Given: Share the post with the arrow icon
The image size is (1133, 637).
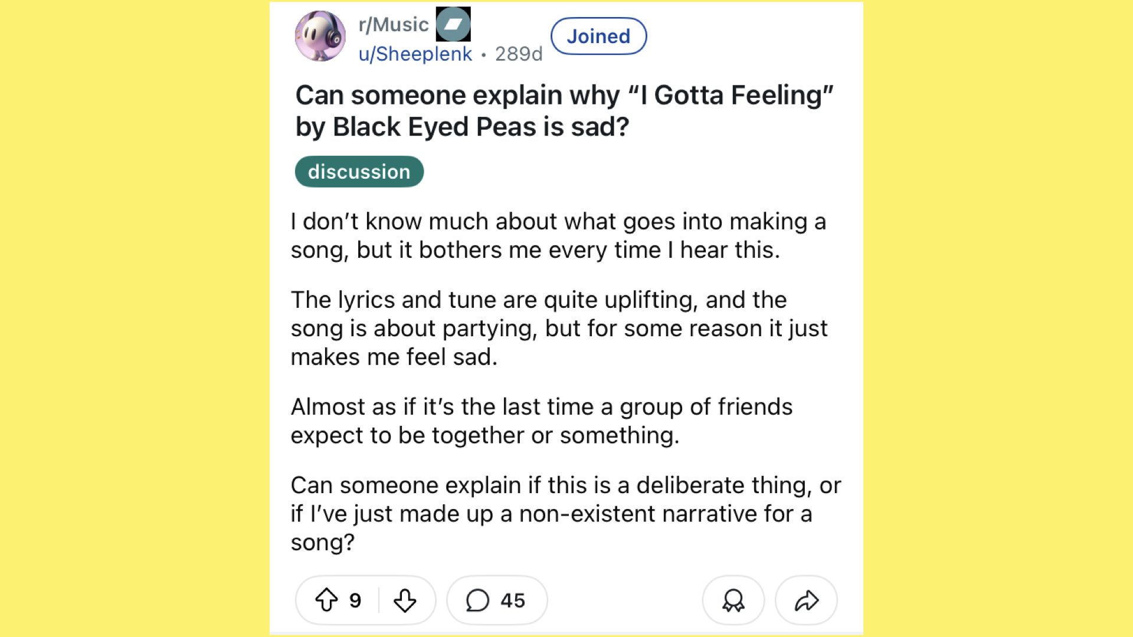Looking at the screenshot, I should tap(806, 600).
